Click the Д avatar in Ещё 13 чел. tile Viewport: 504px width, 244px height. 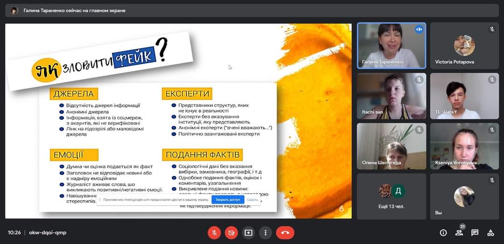coord(398,191)
